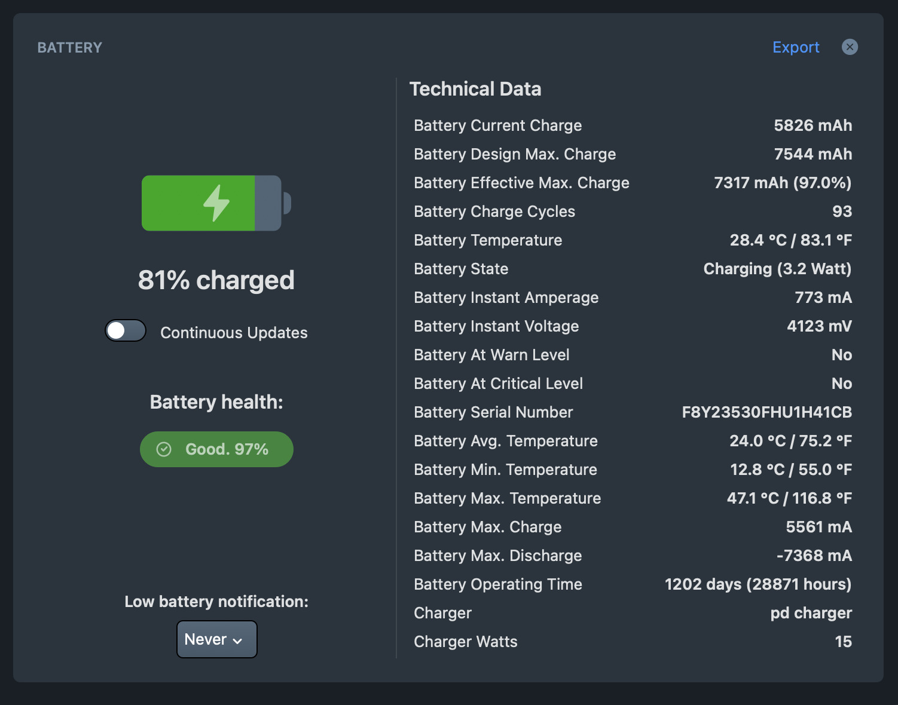Open the Never low battery notification dropdown

pos(216,639)
